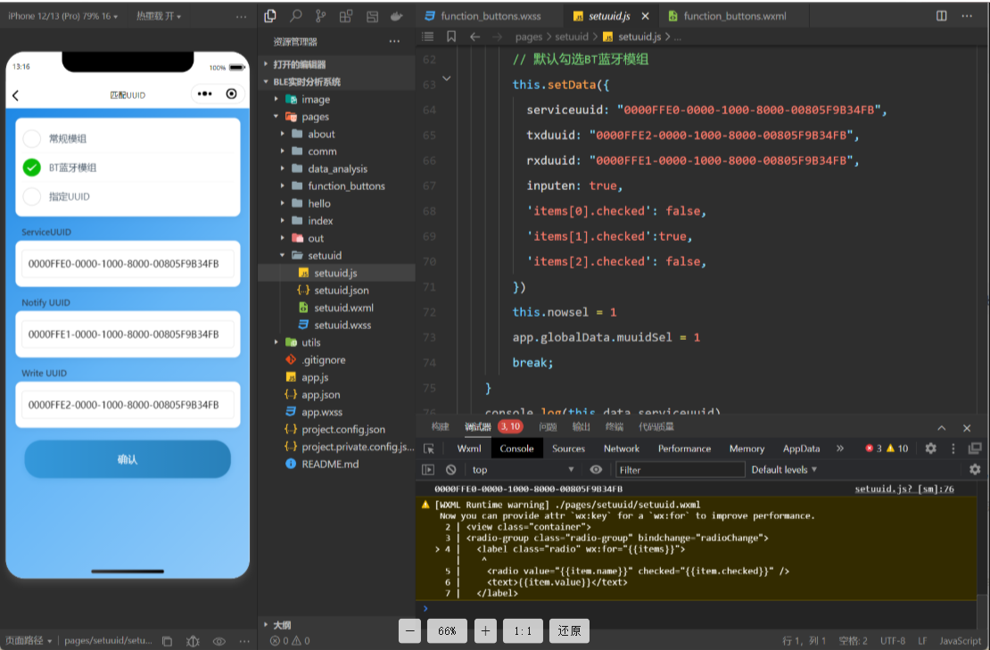Zoom in with the plus button
This screenshot has height=650, width=990.
(x=485, y=630)
